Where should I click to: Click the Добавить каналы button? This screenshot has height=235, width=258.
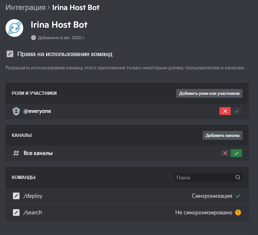[223, 135]
